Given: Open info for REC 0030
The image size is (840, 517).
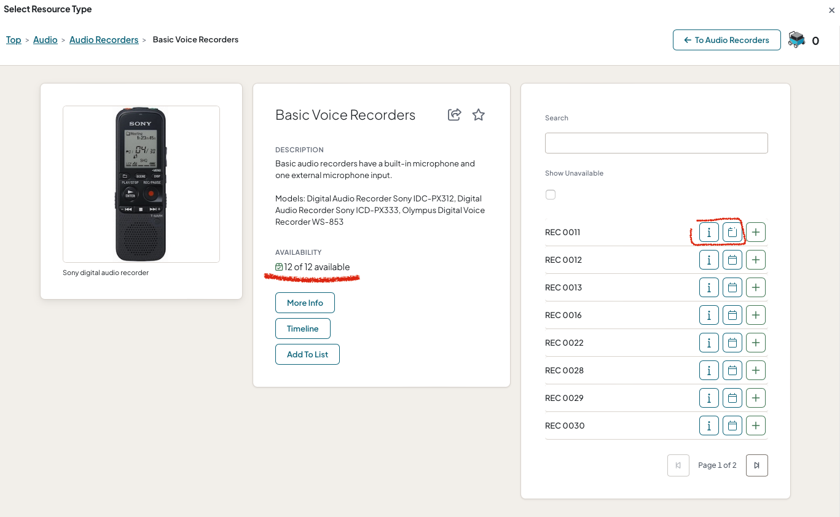Looking at the screenshot, I should pyautogui.click(x=709, y=426).
